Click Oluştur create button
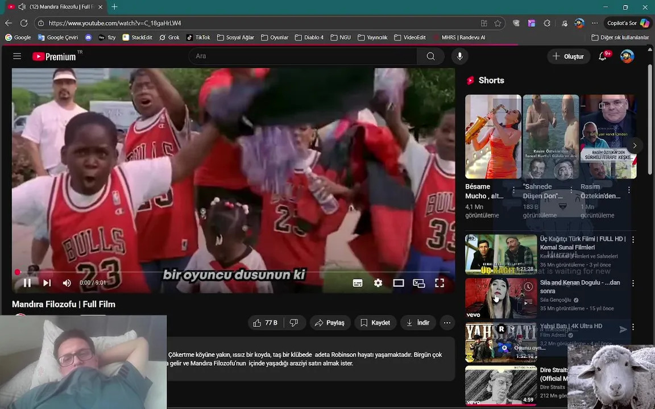 [568, 56]
